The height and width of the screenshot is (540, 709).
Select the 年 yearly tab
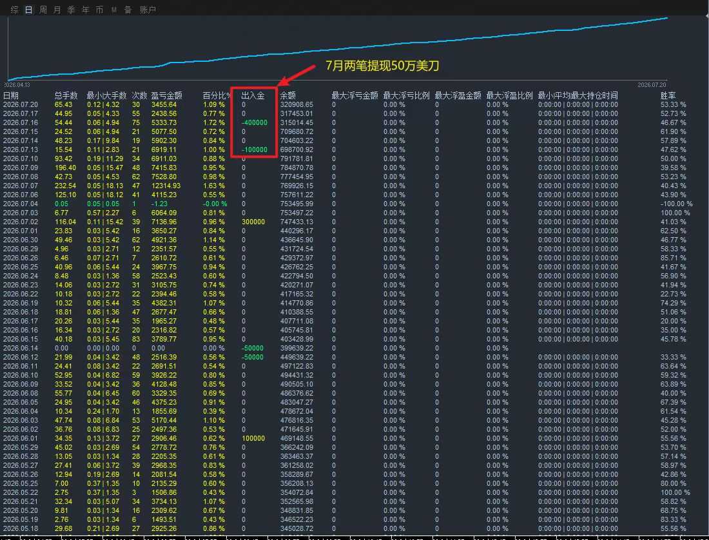(86, 10)
